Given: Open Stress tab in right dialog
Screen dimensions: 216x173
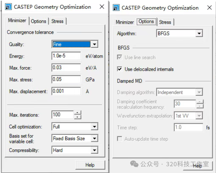Looking at the screenshot, I should pos(165,22).
